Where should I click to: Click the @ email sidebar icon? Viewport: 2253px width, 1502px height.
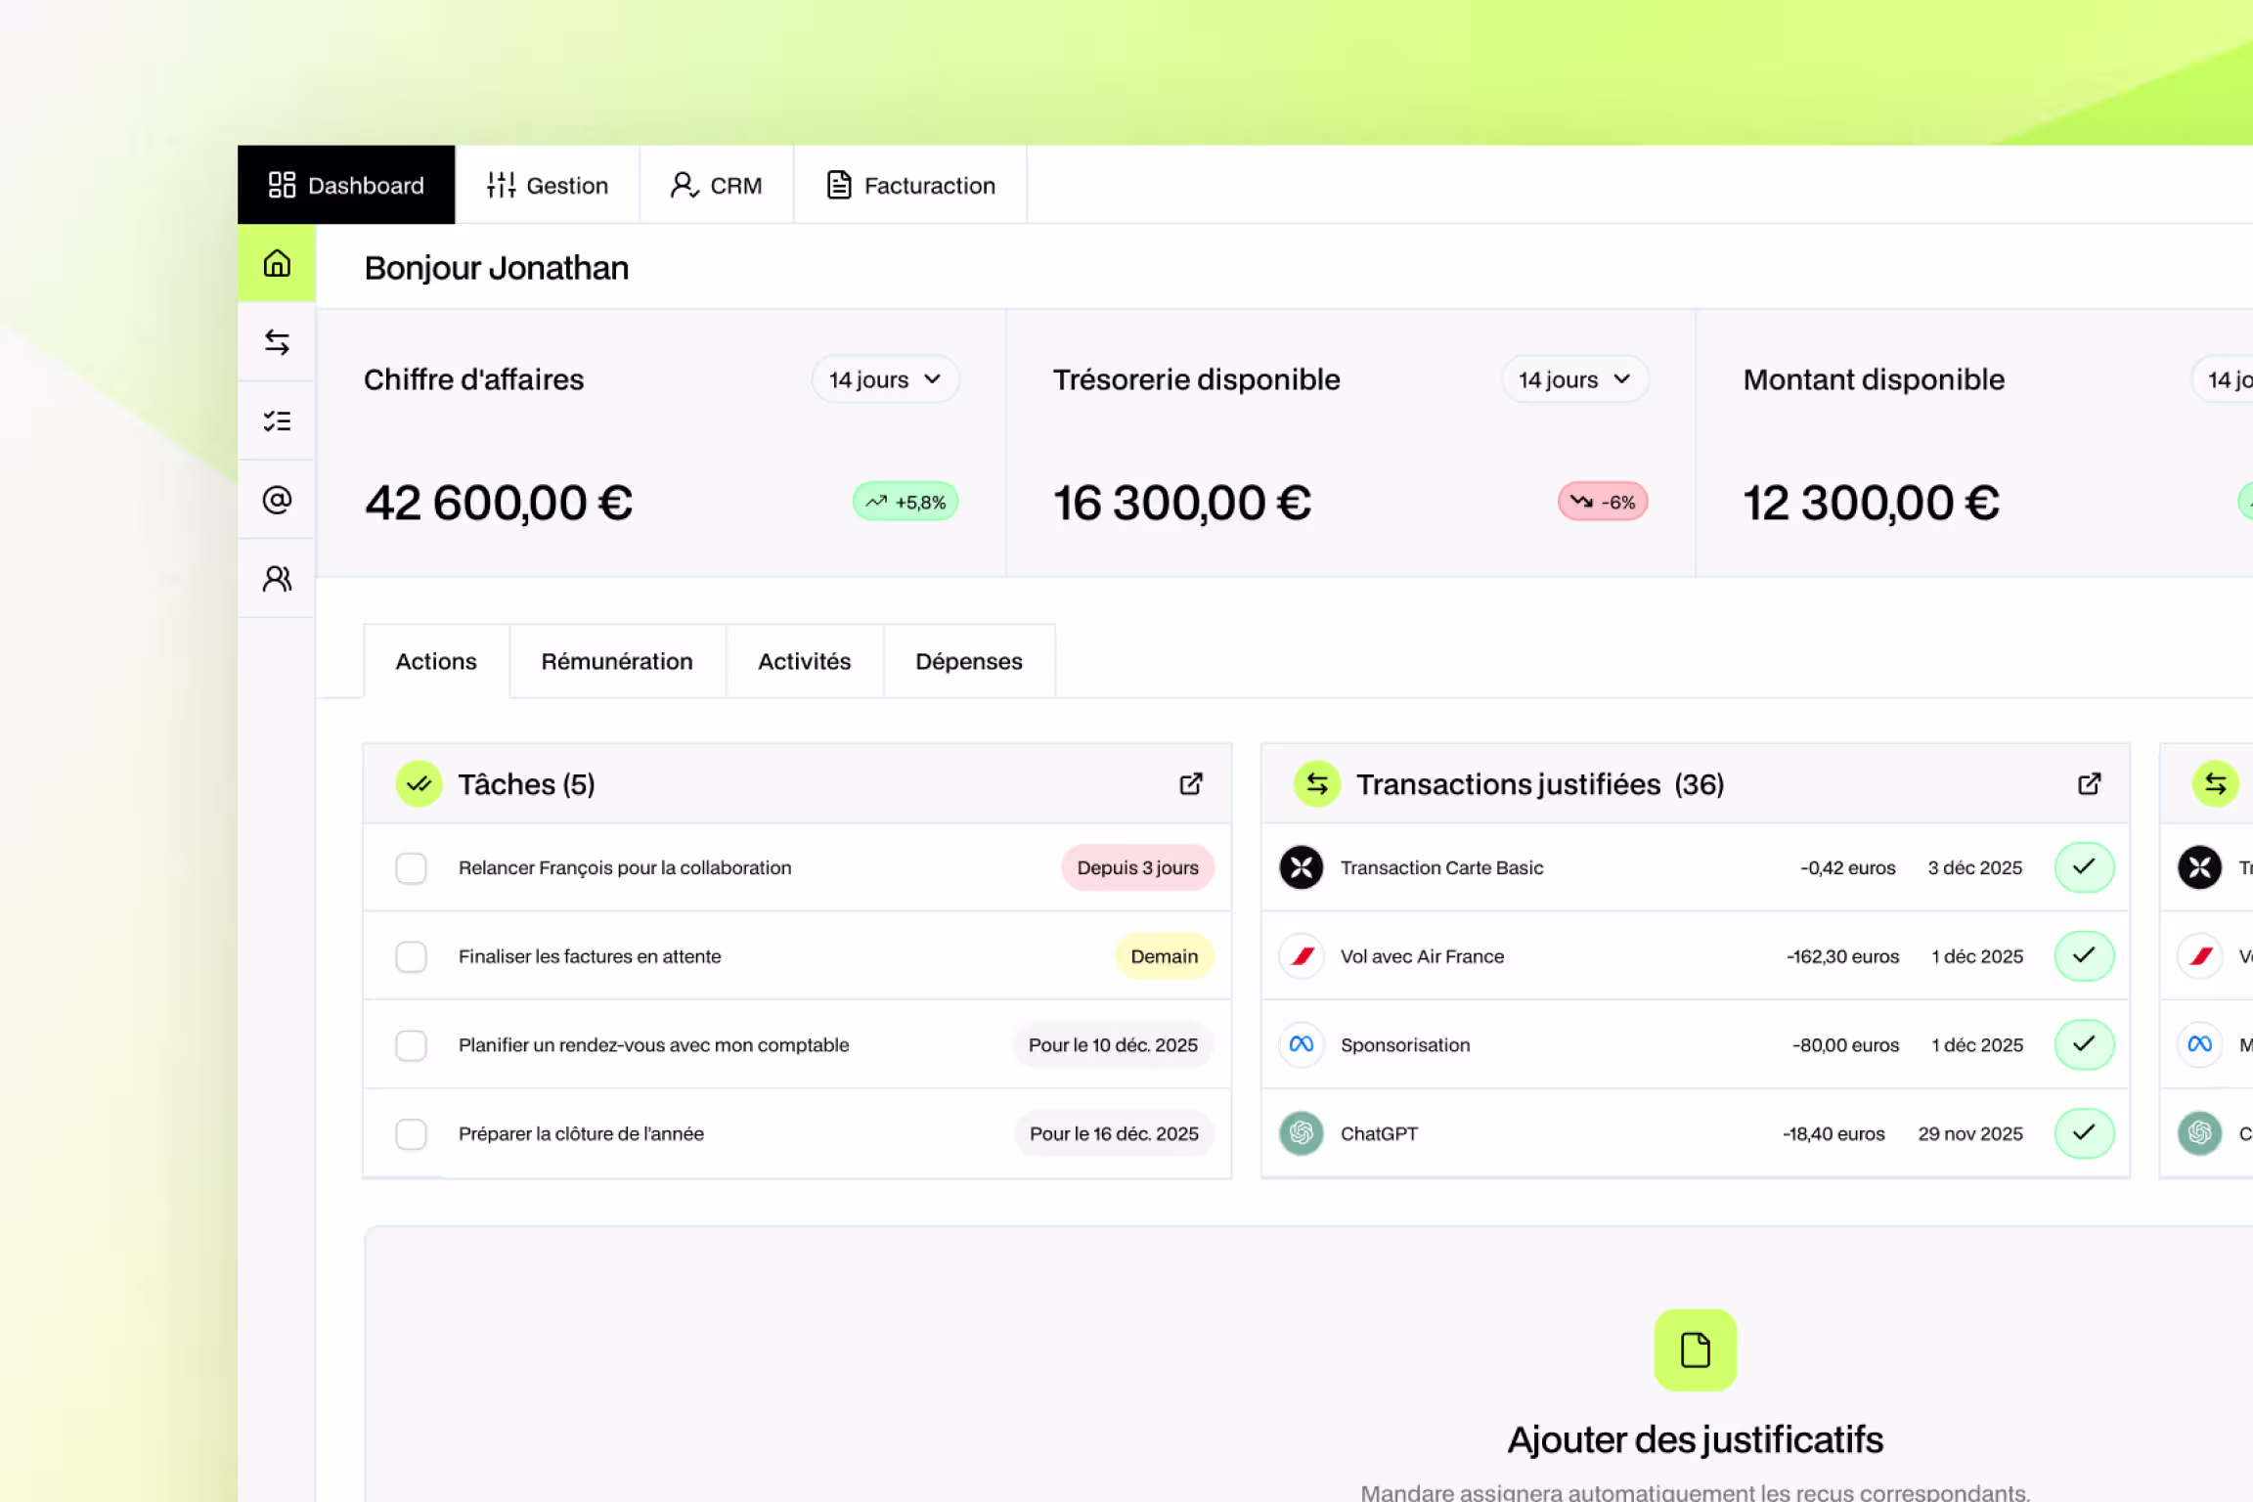(277, 500)
